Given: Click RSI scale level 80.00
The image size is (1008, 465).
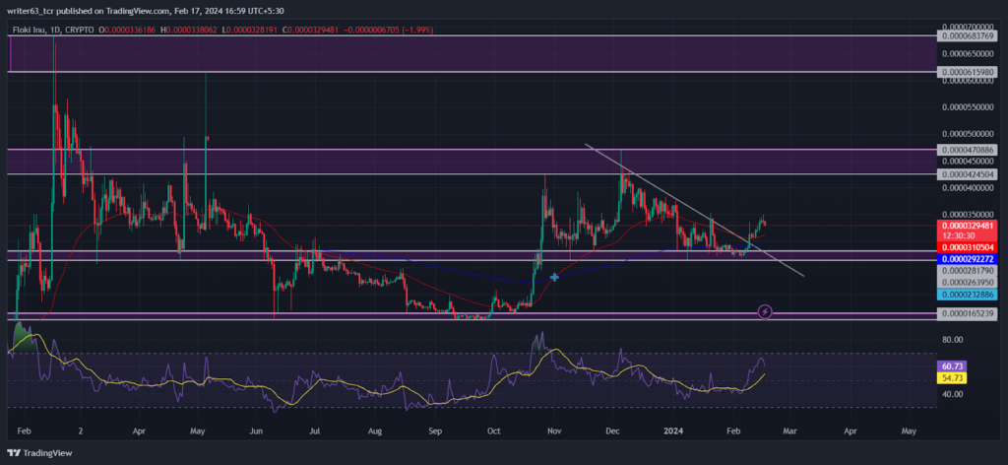Looking at the screenshot, I should coord(953,340).
